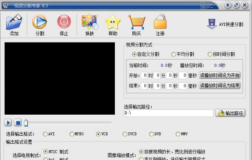Click the preview seek slider track
This screenshot has height=160, width=252.
70,123
